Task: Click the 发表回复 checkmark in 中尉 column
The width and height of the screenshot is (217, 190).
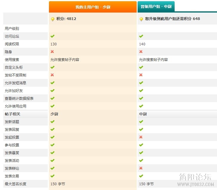Action: (141, 129)
